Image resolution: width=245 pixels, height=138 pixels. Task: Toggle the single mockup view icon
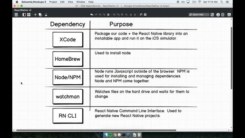click(24, 15)
